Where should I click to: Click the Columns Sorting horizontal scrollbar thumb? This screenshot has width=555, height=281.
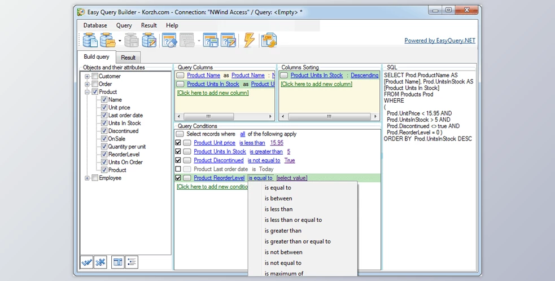(x=329, y=116)
